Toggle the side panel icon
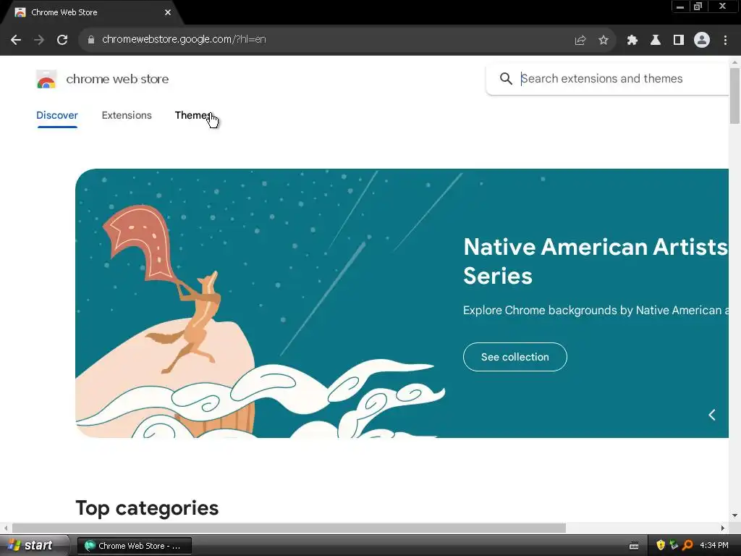741x556 pixels. 679,41
